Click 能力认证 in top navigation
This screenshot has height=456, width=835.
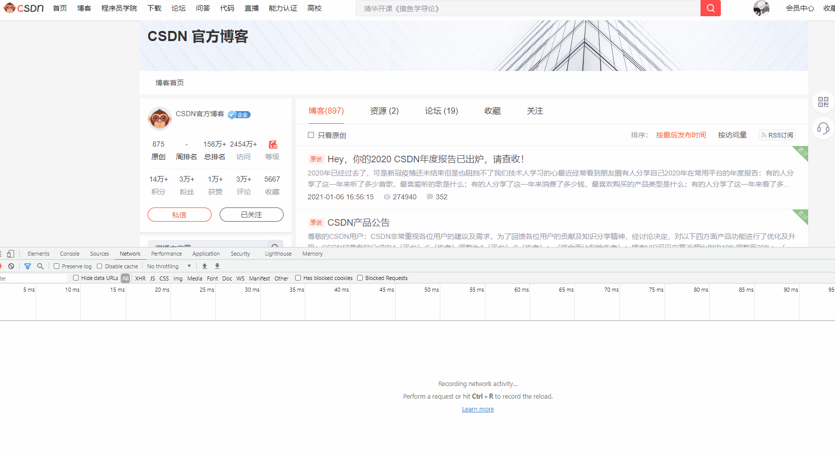coord(283,8)
